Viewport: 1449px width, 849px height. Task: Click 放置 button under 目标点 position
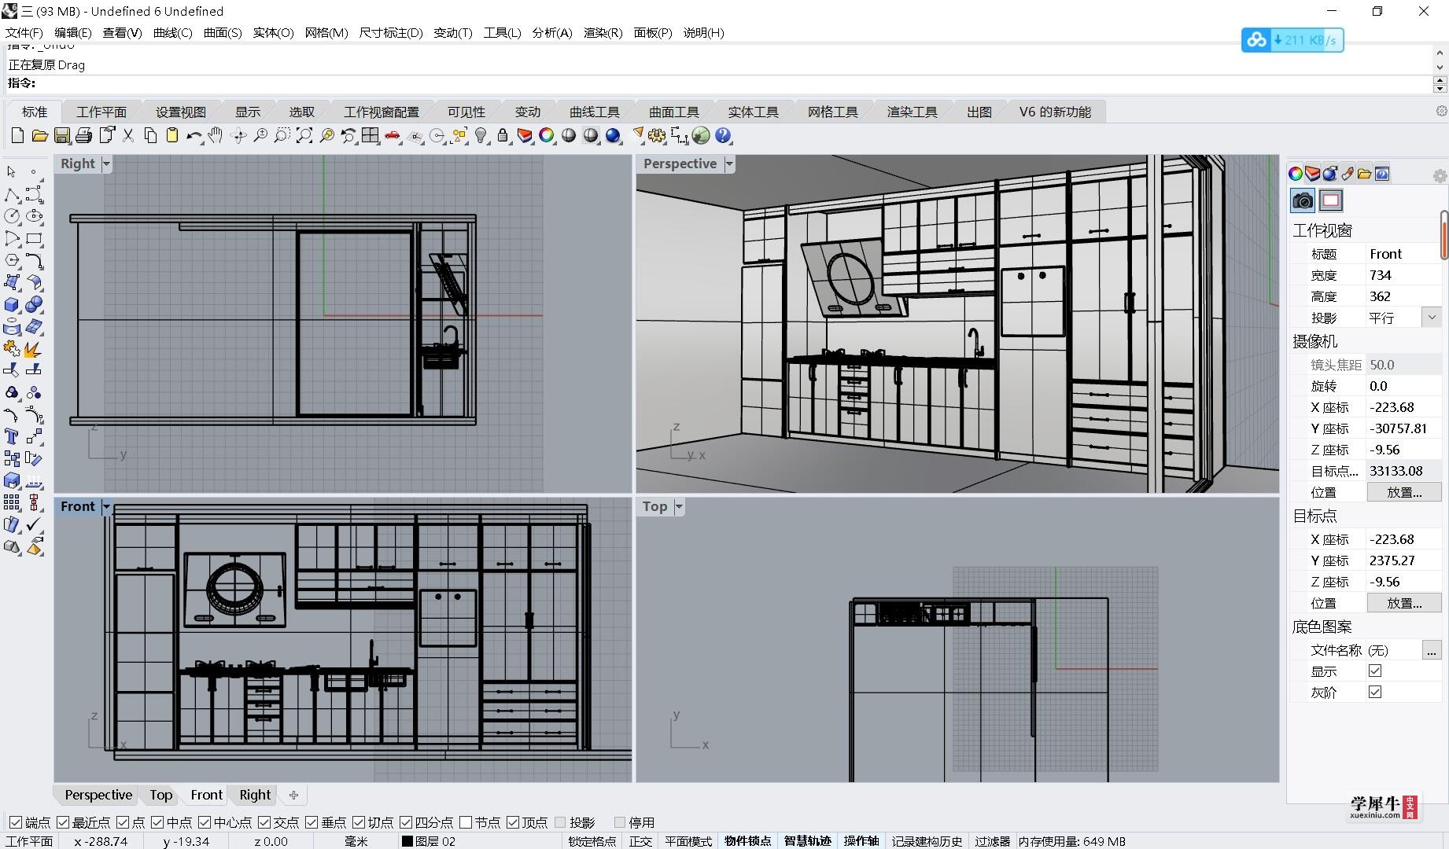point(1404,603)
